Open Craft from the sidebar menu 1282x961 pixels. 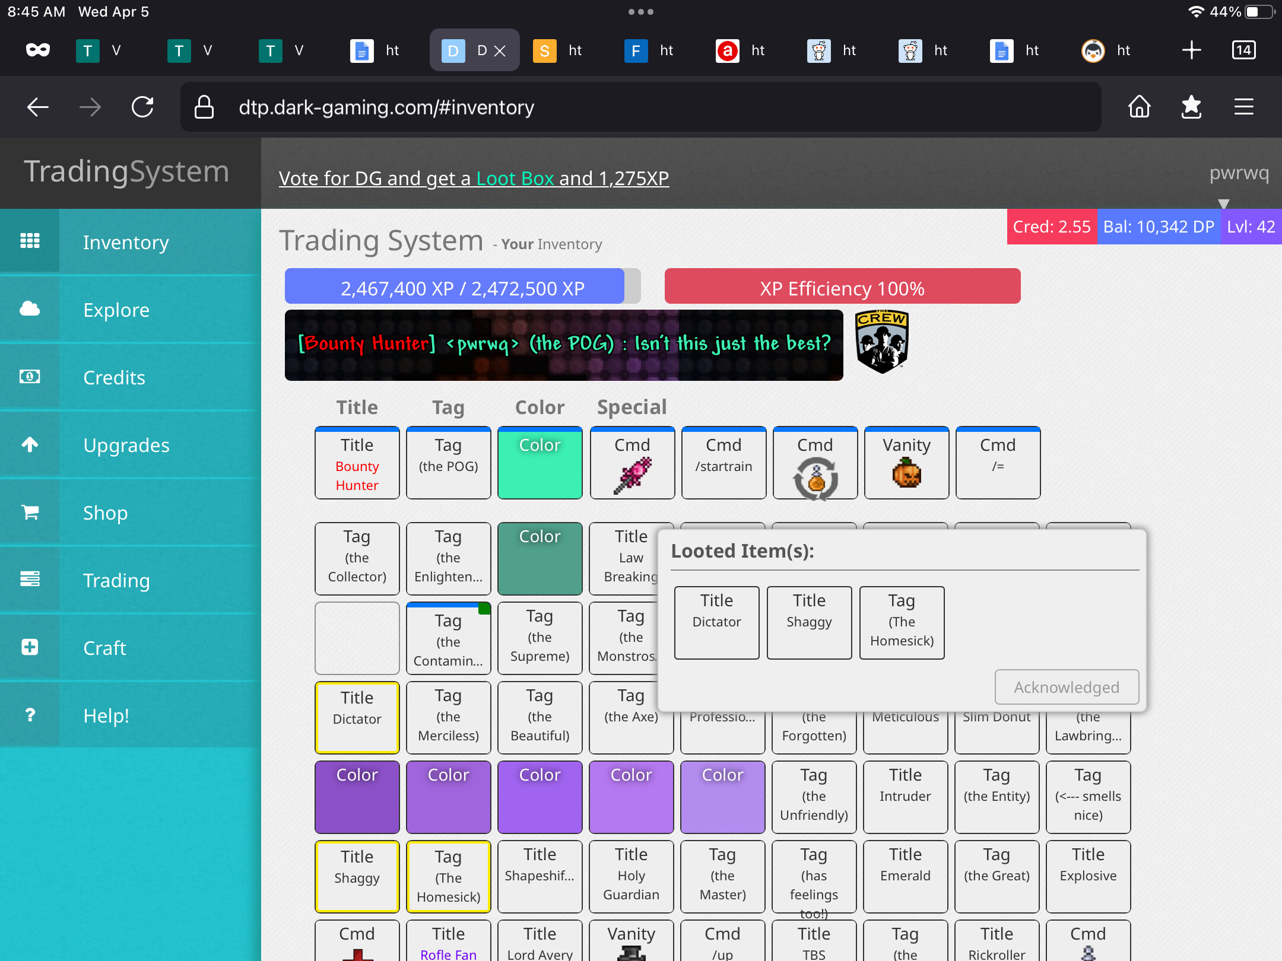click(x=131, y=647)
